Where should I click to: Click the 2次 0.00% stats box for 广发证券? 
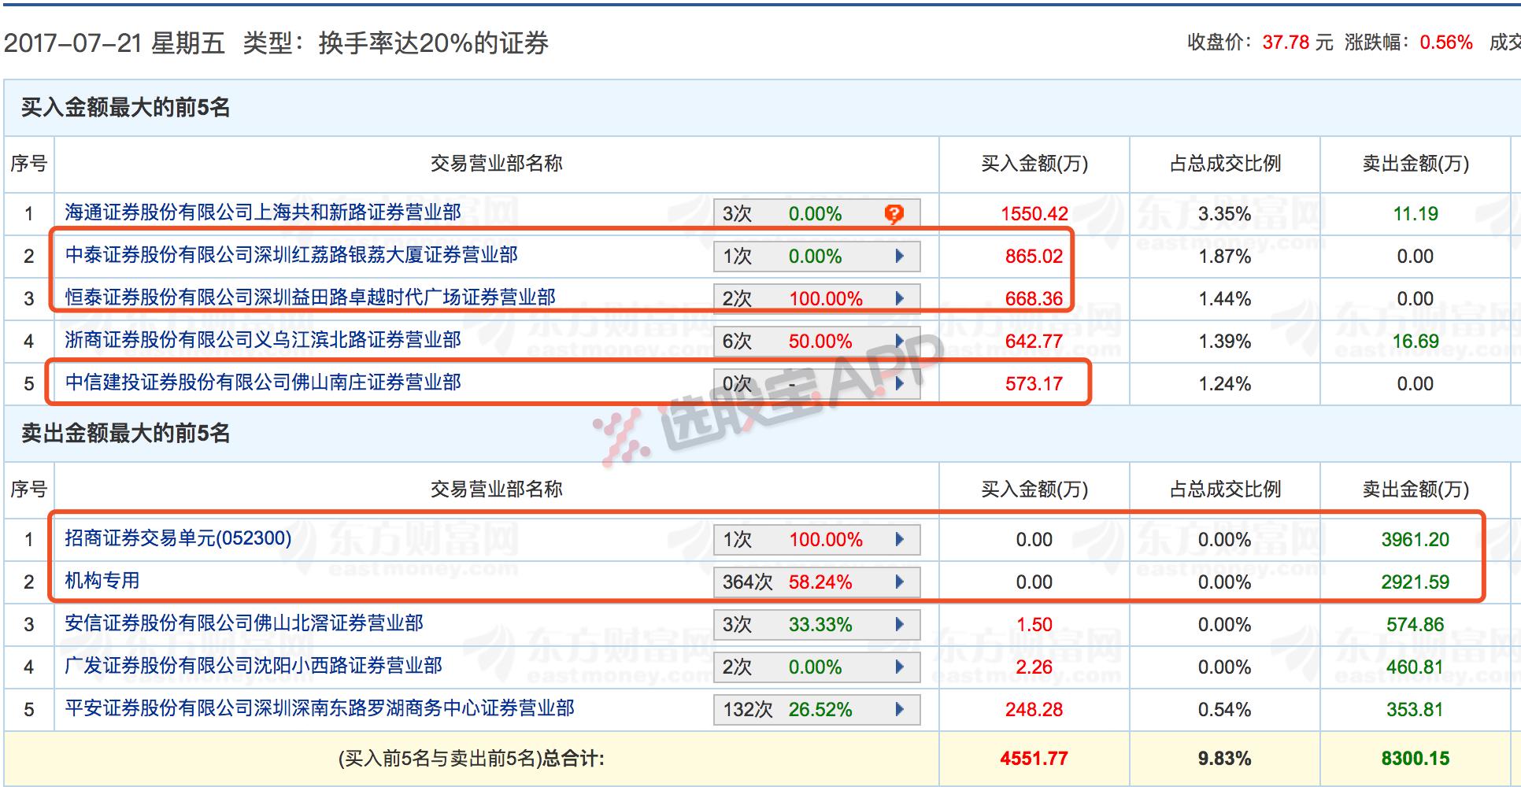click(x=816, y=667)
